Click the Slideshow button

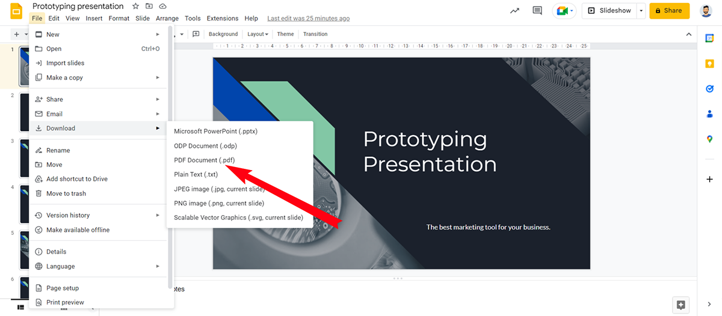[x=609, y=11]
